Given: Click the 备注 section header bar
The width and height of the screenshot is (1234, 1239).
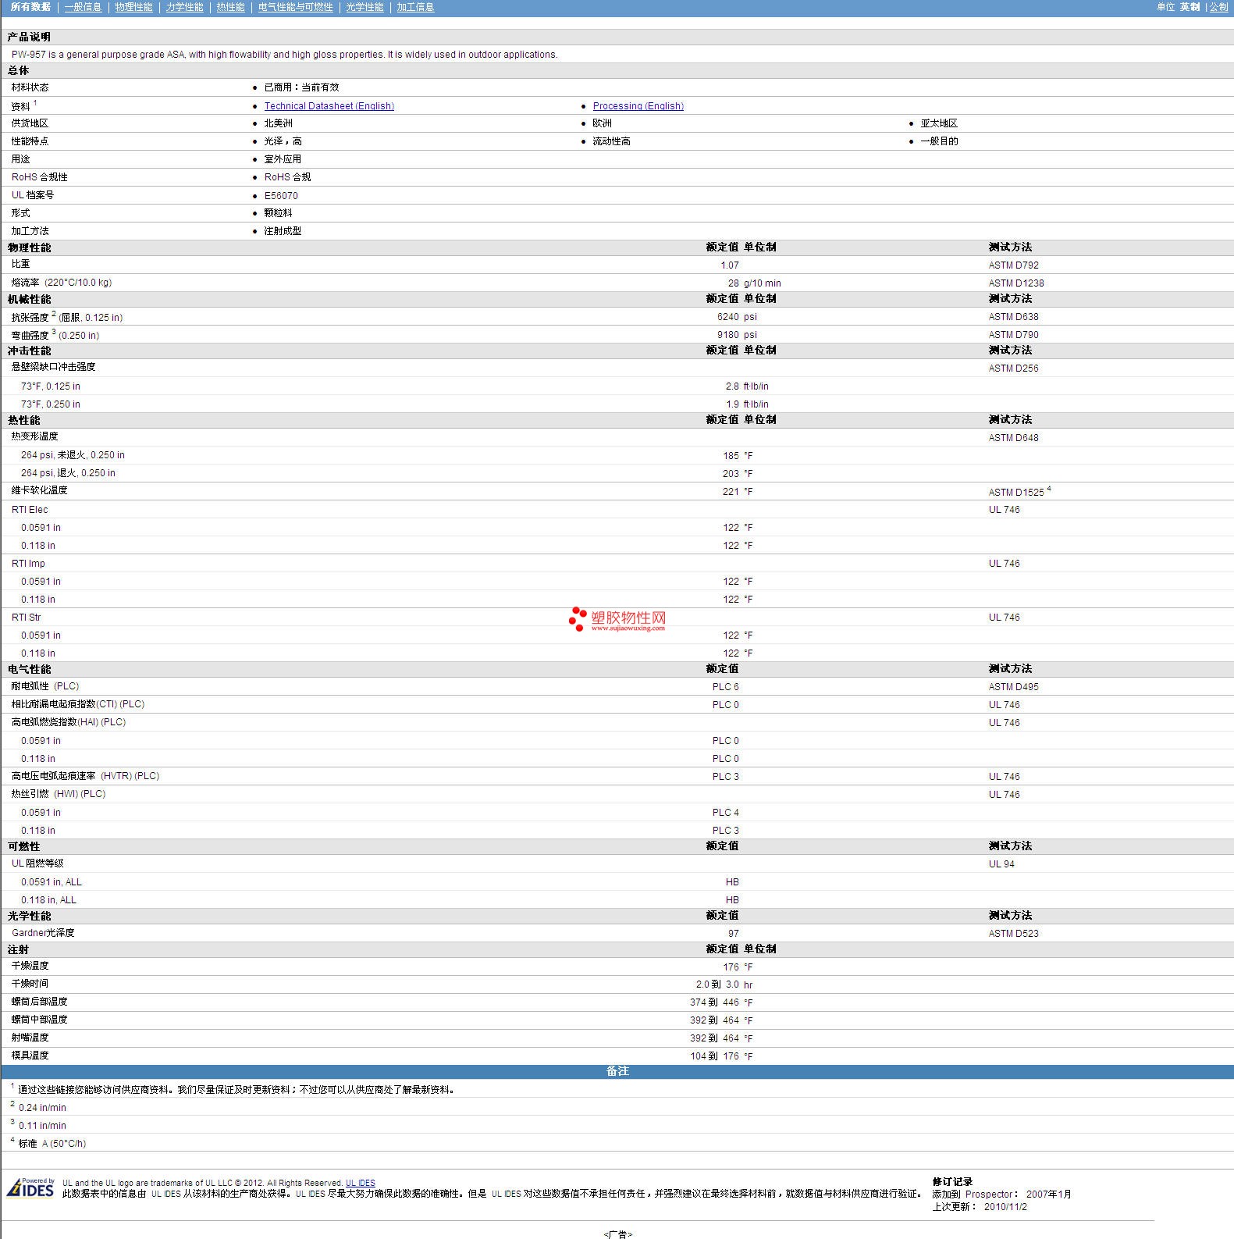Looking at the screenshot, I should 617,1071.
